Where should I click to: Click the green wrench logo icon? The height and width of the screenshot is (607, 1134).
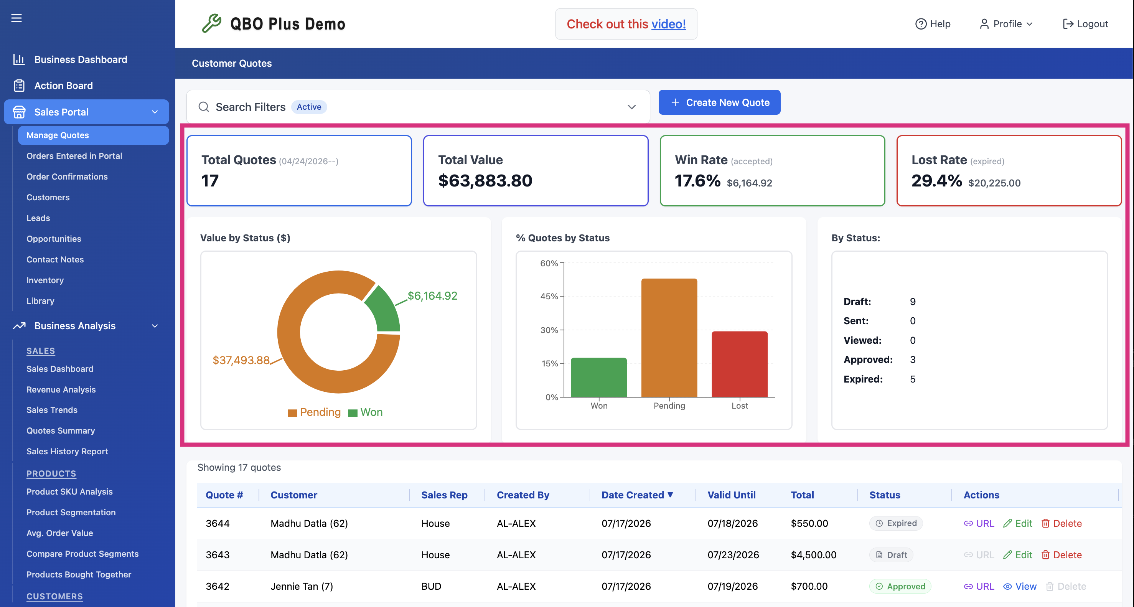tap(212, 23)
